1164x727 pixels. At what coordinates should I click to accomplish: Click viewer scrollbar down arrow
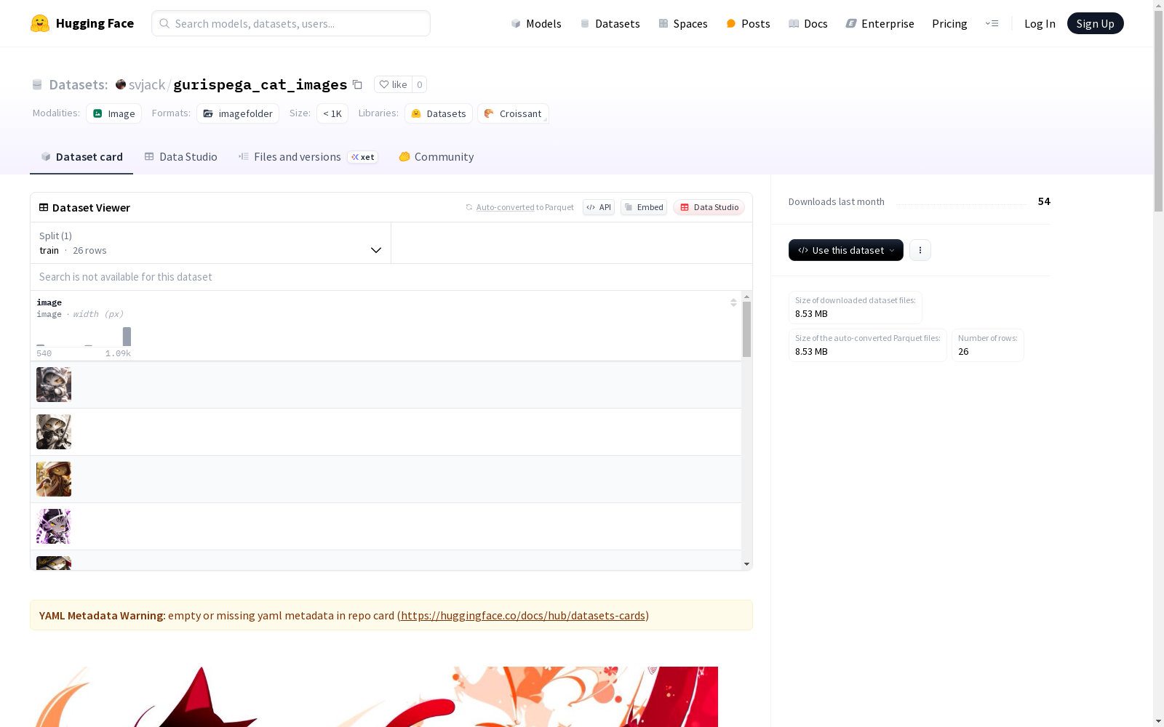click(746, 564)
